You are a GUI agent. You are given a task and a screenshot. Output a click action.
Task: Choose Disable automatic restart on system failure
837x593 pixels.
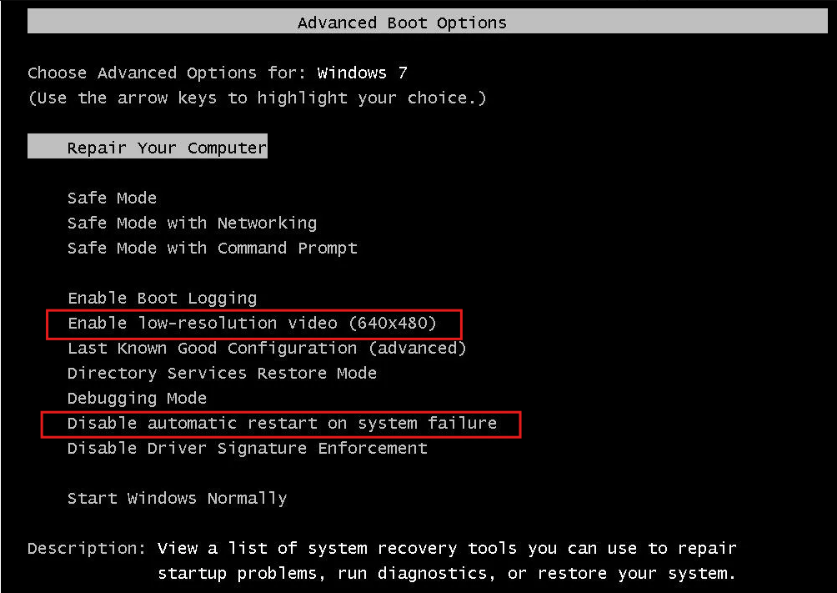point(282,423)
